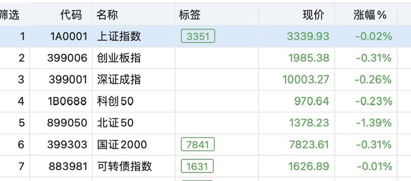The height and width of the screenshot is (181, 411).
Task: Sort by the 现价 column header
Action: (x=313, y=15)
